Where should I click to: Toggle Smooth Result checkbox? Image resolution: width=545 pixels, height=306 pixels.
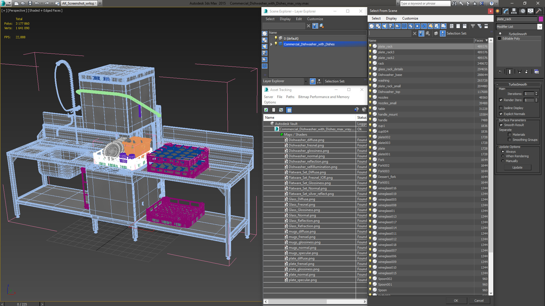[501, 125]
